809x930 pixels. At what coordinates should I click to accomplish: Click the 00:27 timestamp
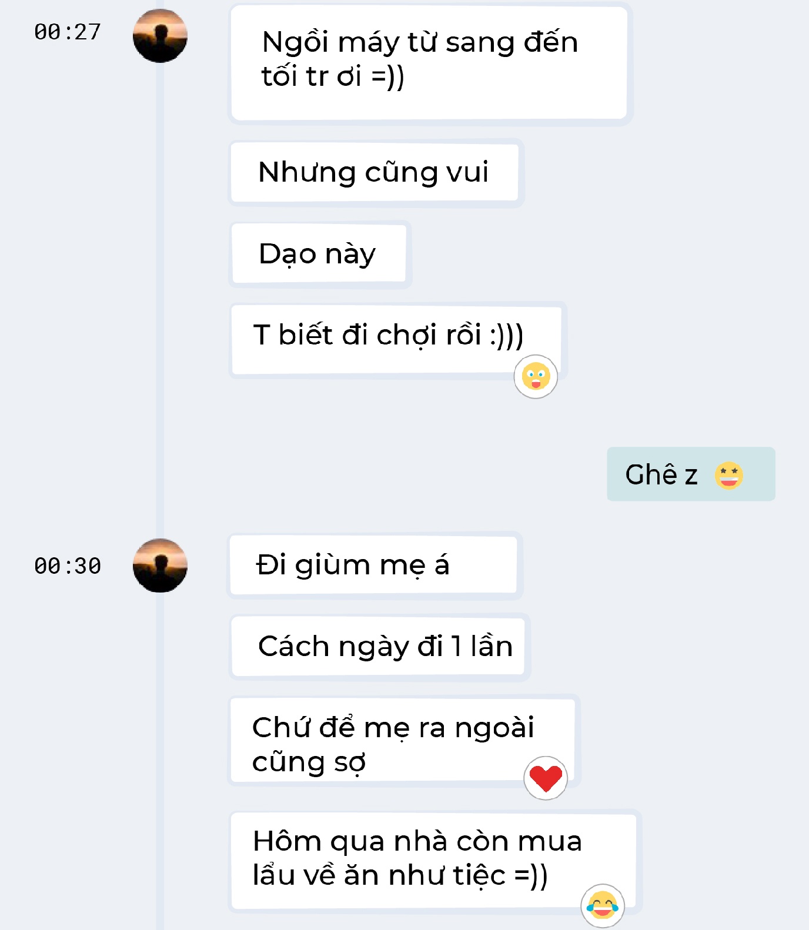[68, 32]
